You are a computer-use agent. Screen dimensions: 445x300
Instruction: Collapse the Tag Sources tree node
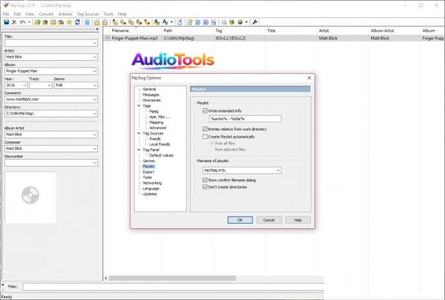point(139,133)
